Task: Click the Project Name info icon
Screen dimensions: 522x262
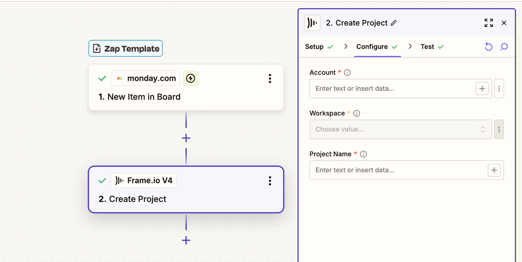Action: 363,154
